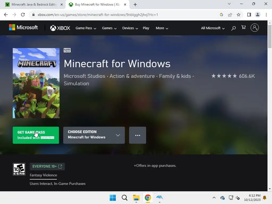272x204 pixels.
Task: Open the Simulation category
Action: click(76, 83)
